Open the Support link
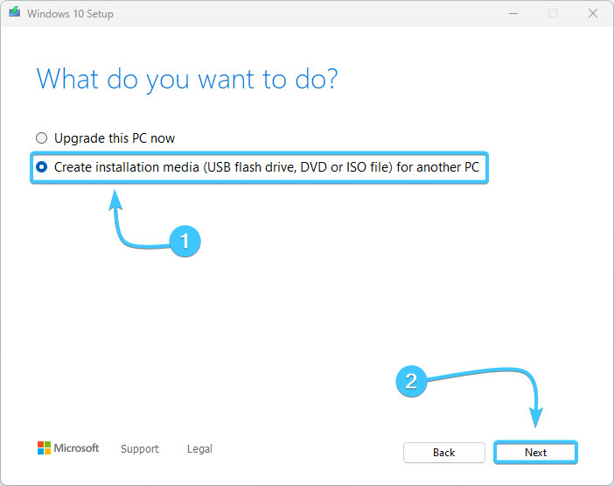 tap(140, 449)
